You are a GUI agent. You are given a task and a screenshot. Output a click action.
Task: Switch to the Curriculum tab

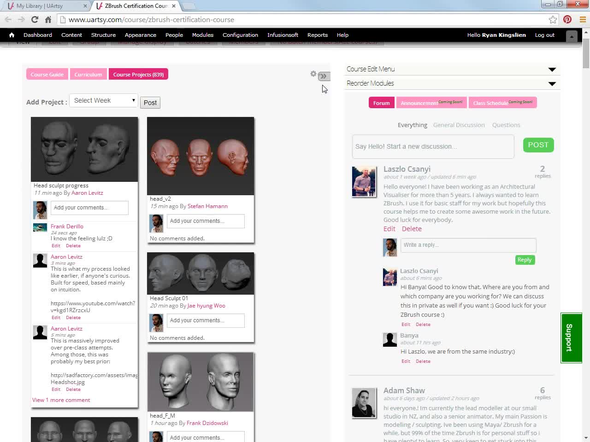tap(88, 74)
